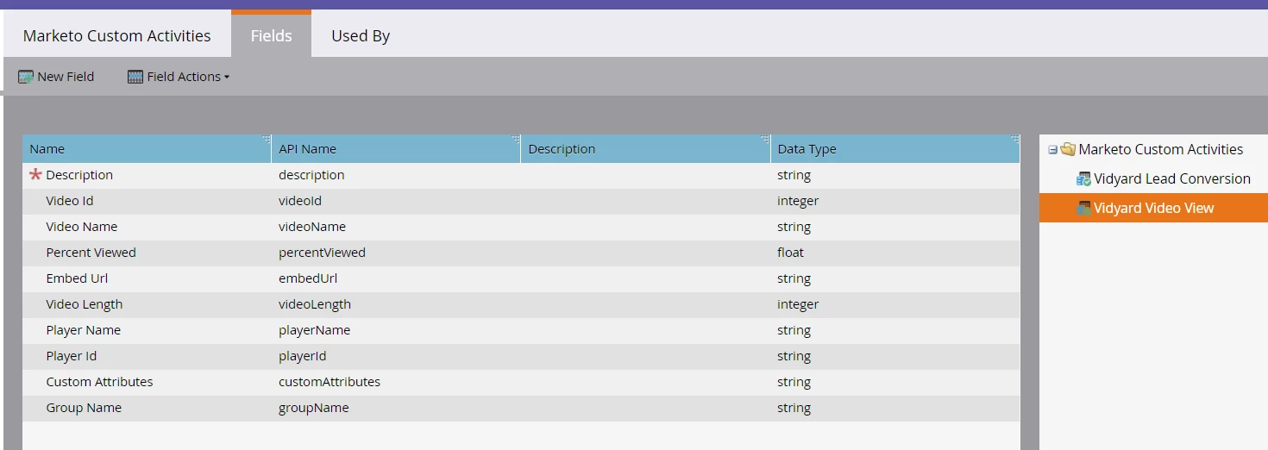Select the Player Name field name

pyautogui.click(x=84, y=330)
